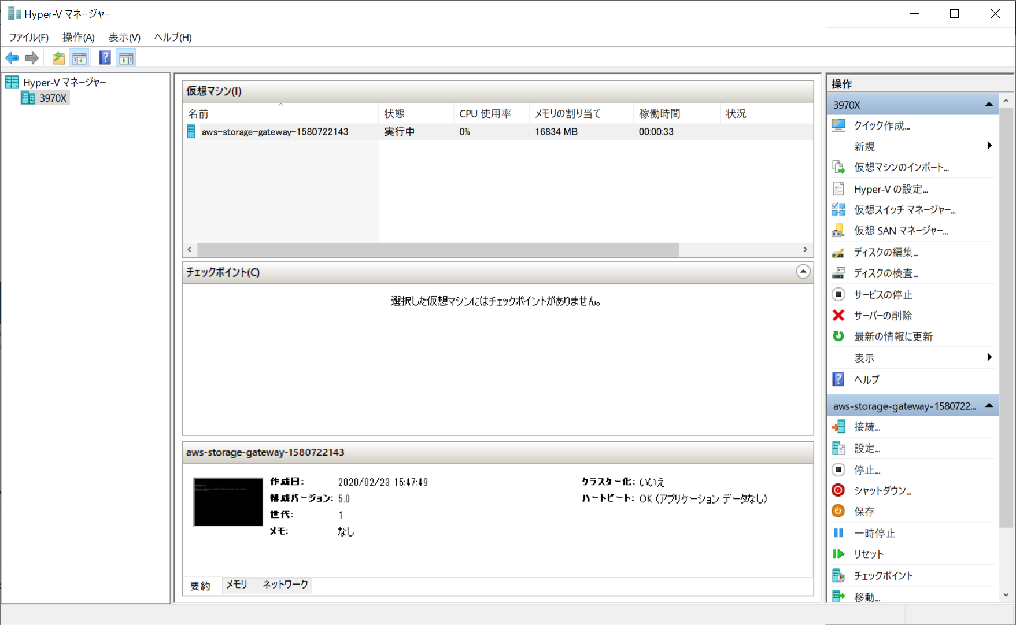Click the VM 設定 icon
This screenshot has width=1016, height=625.
coord(838,448)
